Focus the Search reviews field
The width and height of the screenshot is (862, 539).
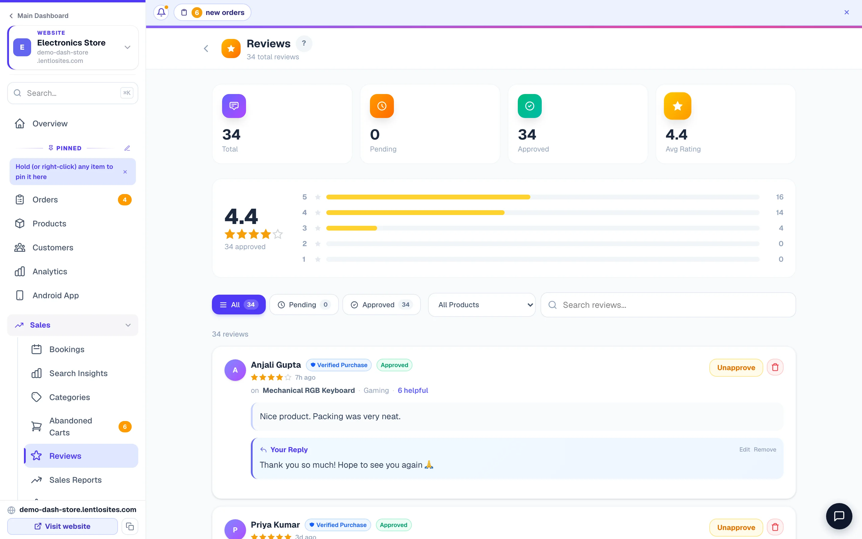[x=668, y=305]
